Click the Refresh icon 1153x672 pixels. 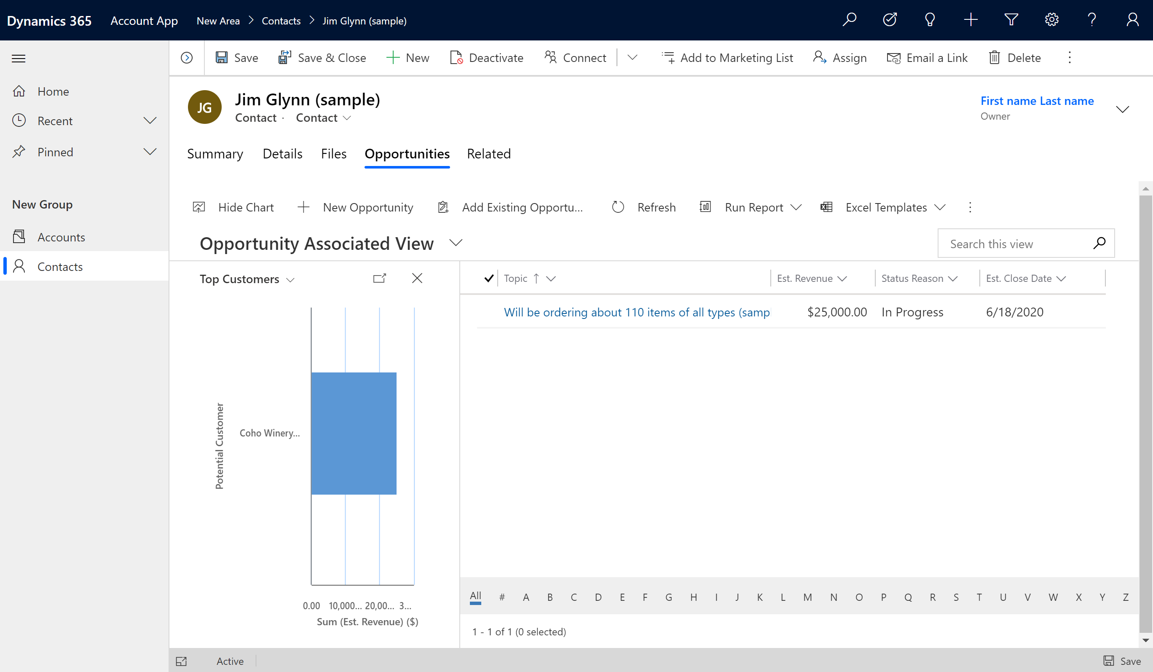click(618, 207)
